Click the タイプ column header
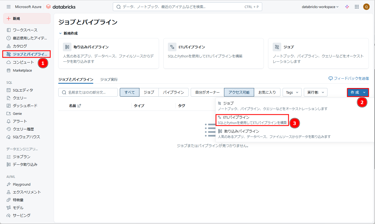Image resolution: width=375 pixels, height=224 pixels. tap(139, 106)
